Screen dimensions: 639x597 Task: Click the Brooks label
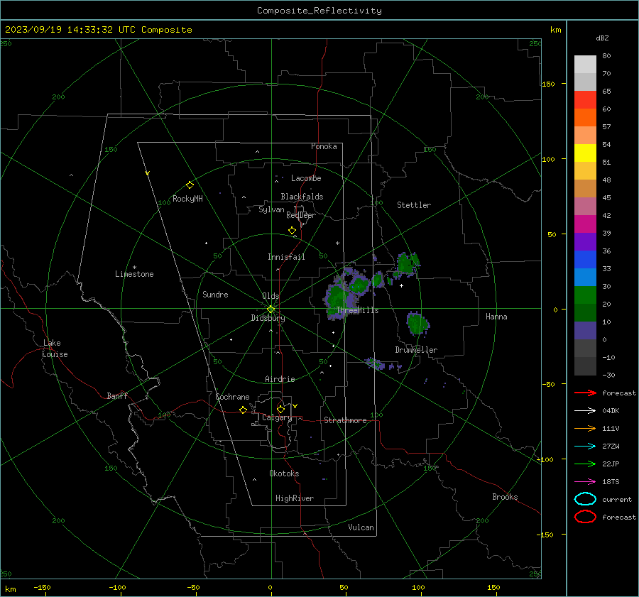coord(505,497)
